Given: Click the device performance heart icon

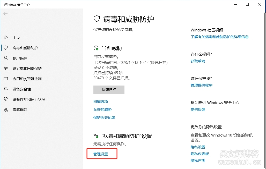Looking at the screenshot, I should (6, 99).
